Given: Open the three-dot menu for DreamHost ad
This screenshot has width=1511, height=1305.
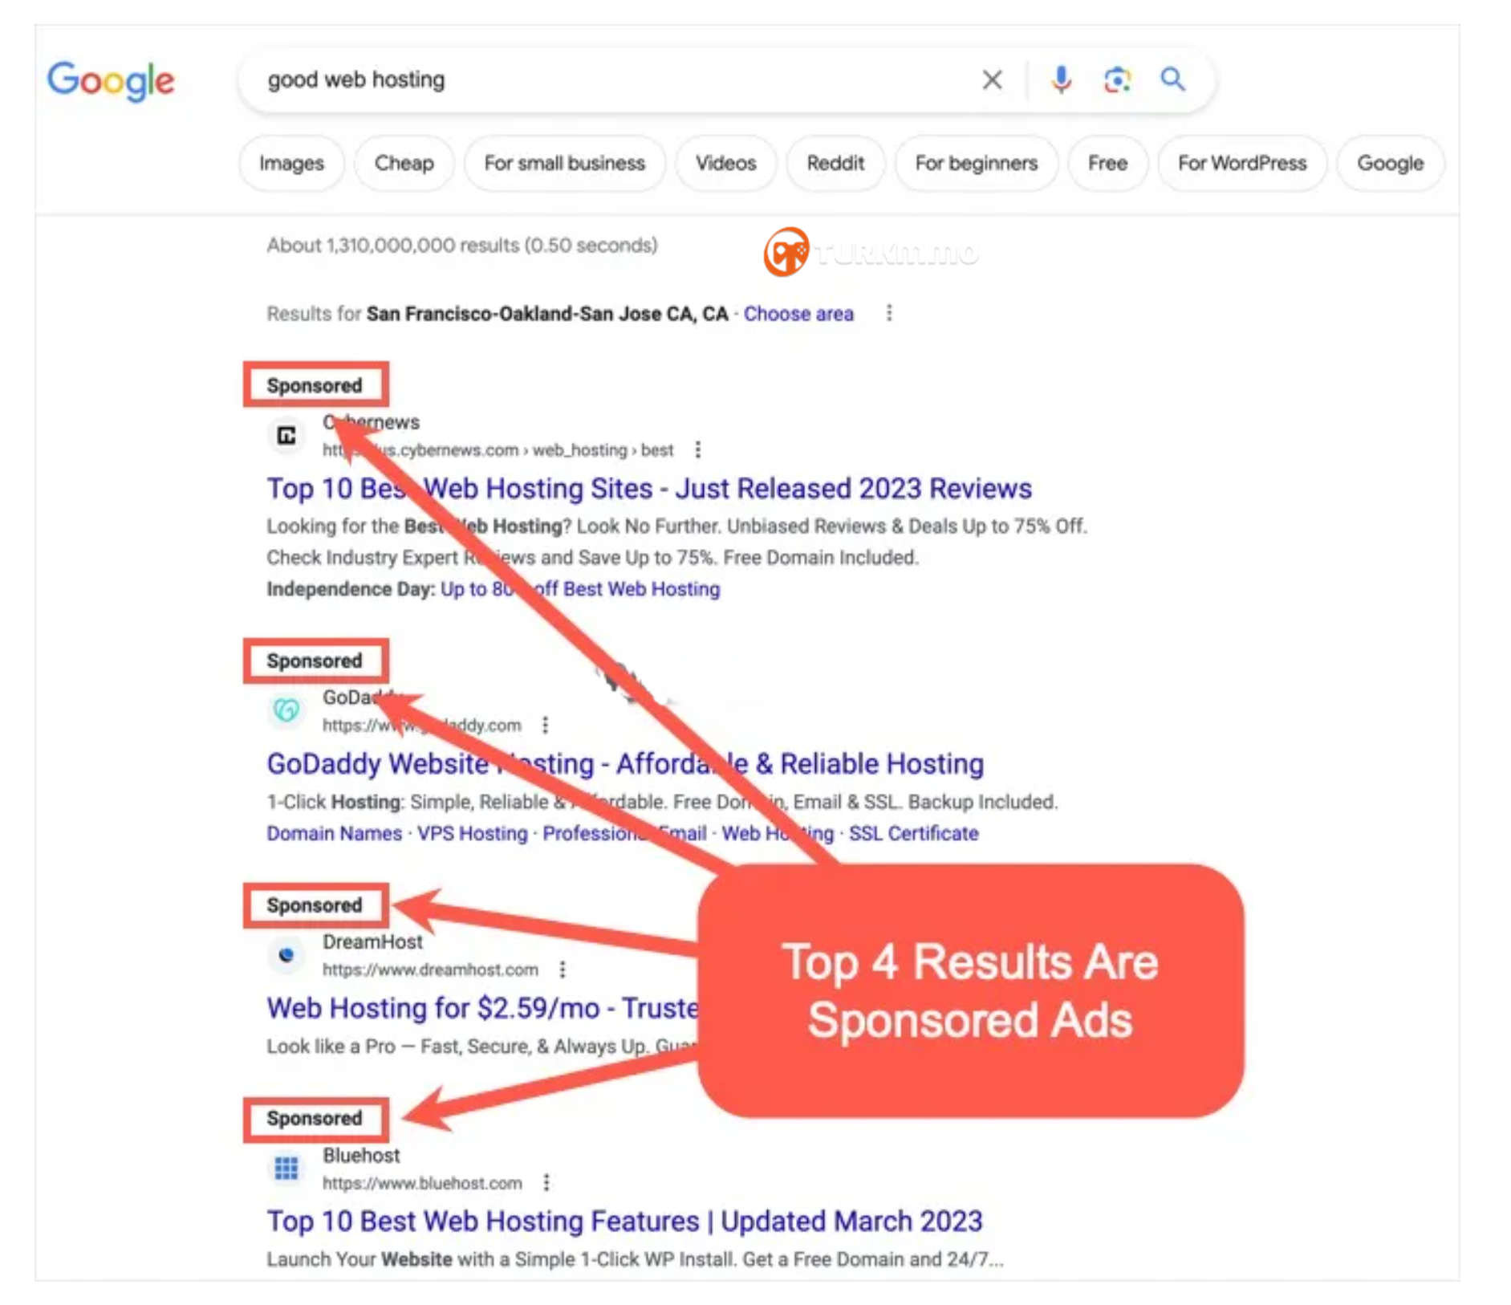Looking at the screenshot, I should pyautogui.click(x=563, y=970).
